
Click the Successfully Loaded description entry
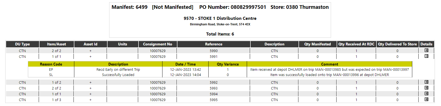click(x=118, y=75)
